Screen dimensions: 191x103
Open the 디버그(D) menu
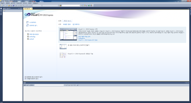pos(19,3)
